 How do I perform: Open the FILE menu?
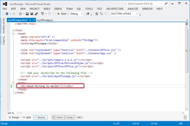(x=5, y=9)
